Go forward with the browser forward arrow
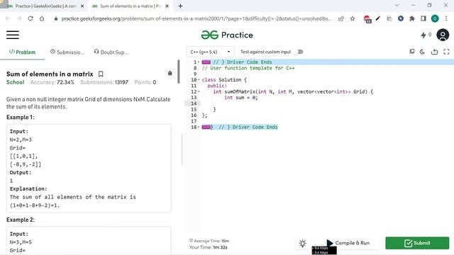This screenshot has width=454, height=255. click(19, 18)
